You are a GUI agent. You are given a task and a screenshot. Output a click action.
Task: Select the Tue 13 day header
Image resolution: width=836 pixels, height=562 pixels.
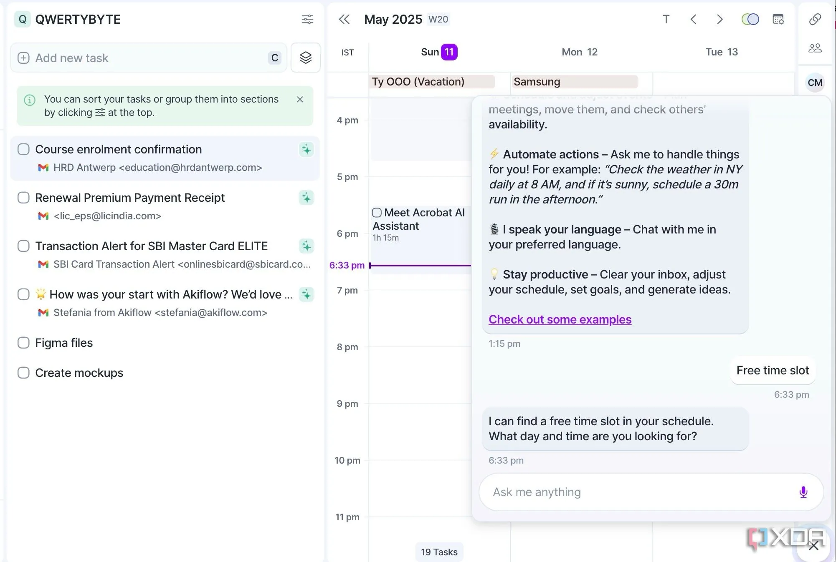722,52
